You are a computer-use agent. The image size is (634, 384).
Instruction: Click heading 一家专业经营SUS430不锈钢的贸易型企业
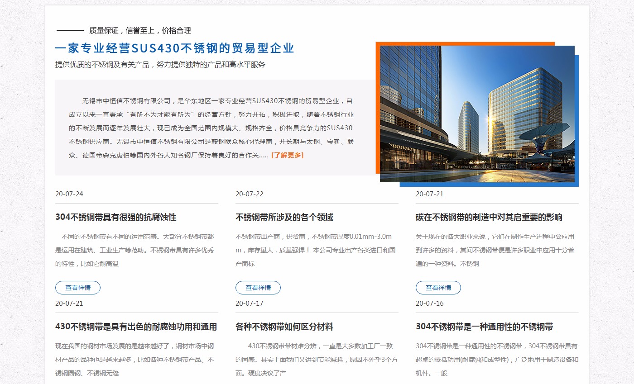(175, 48)
